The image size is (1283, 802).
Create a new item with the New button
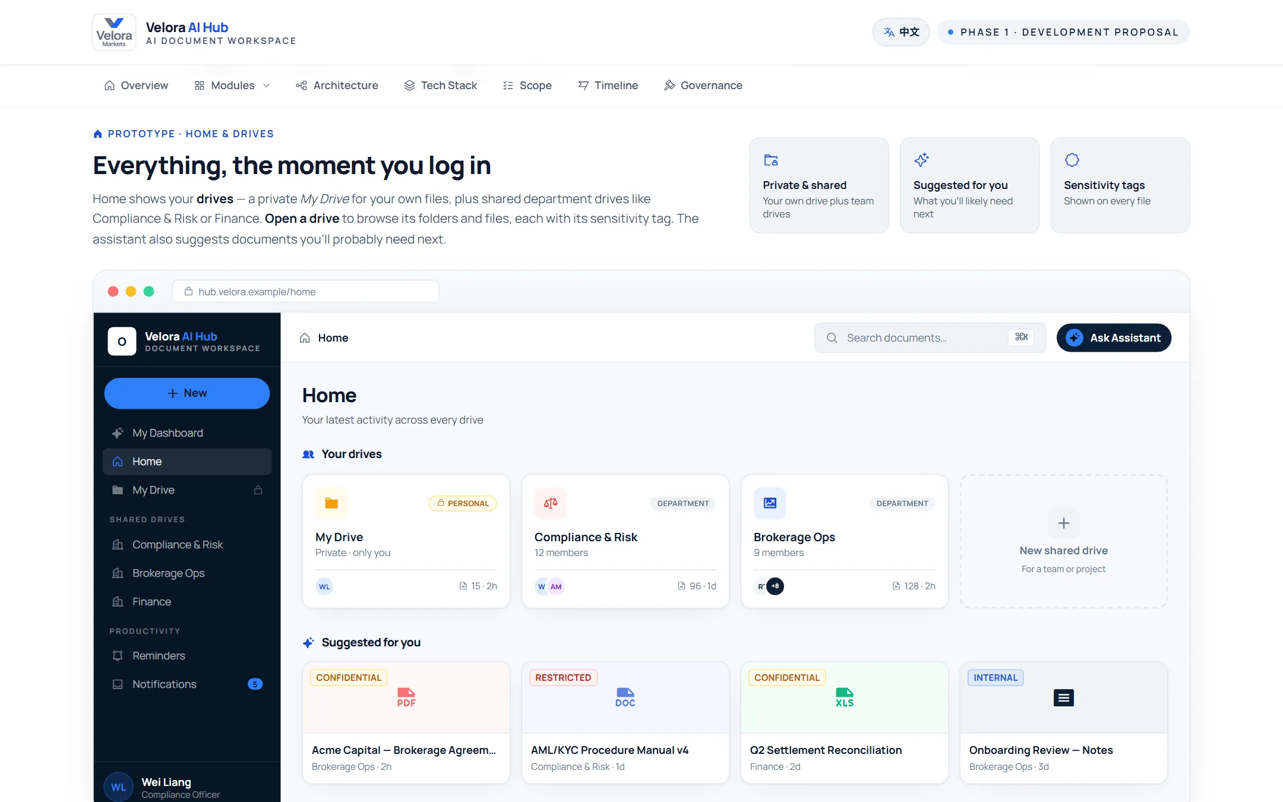pyautogui.click(x=187, y=393)
